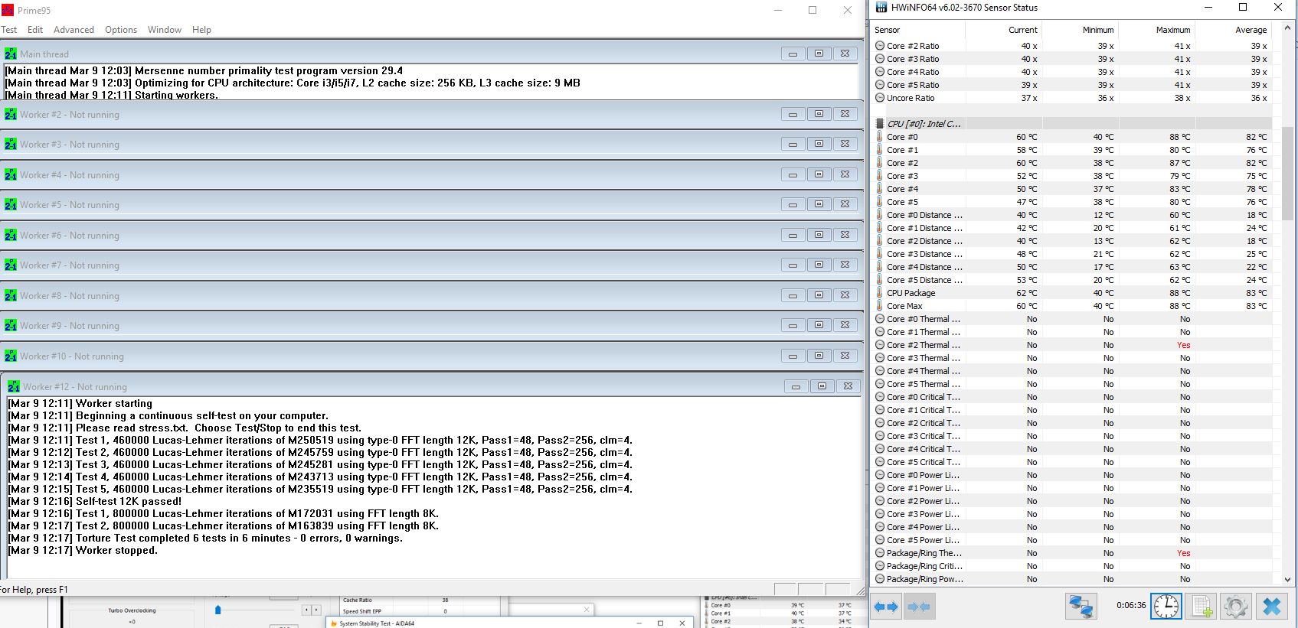1298x628 pixels.
Task: Open the Window menu in Prime95
Action: click(165, 30)
